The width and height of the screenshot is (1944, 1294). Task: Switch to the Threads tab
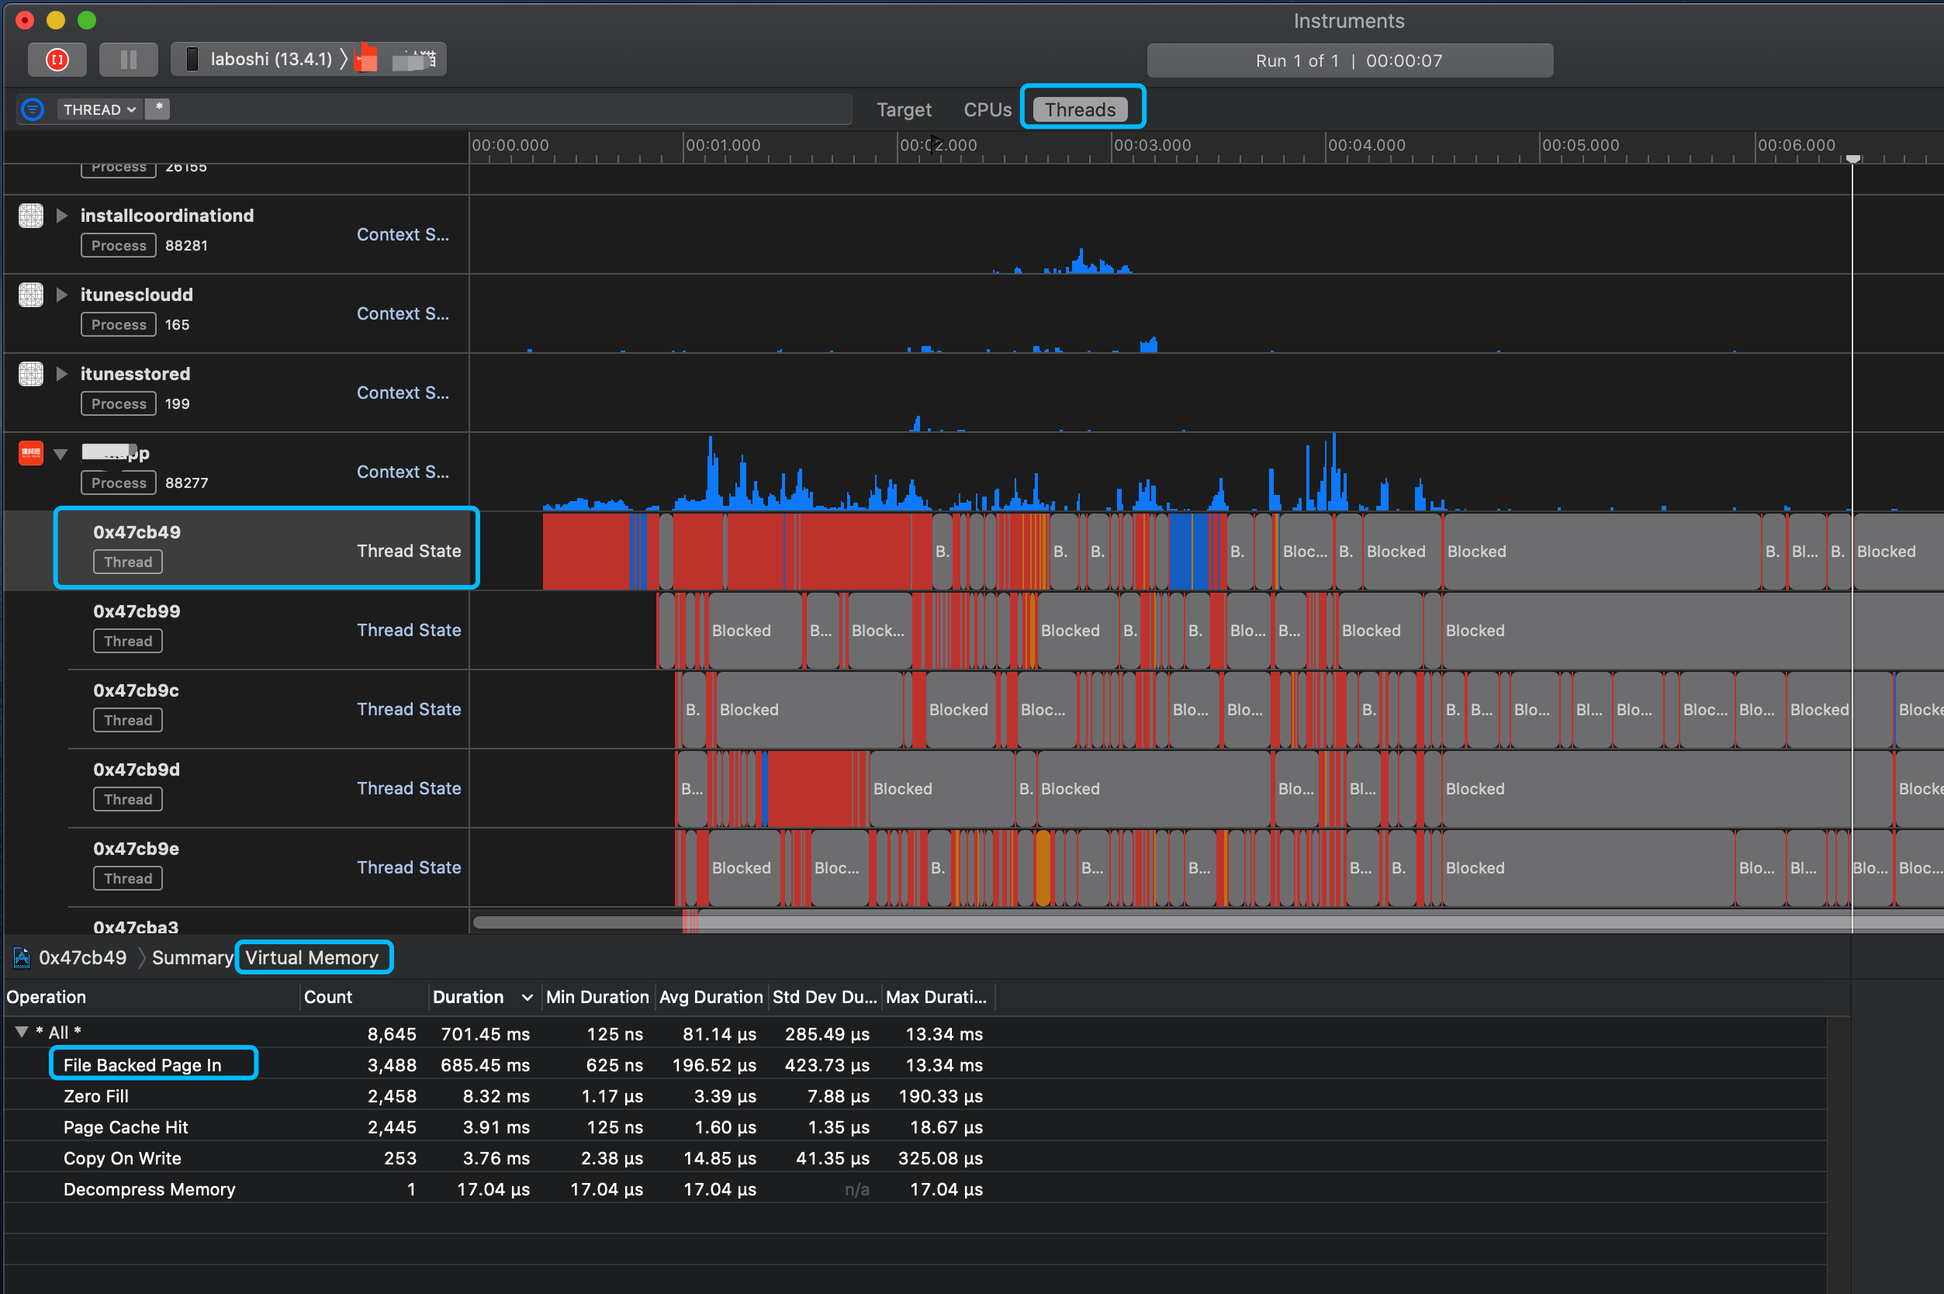click(x=1080, y=109)
